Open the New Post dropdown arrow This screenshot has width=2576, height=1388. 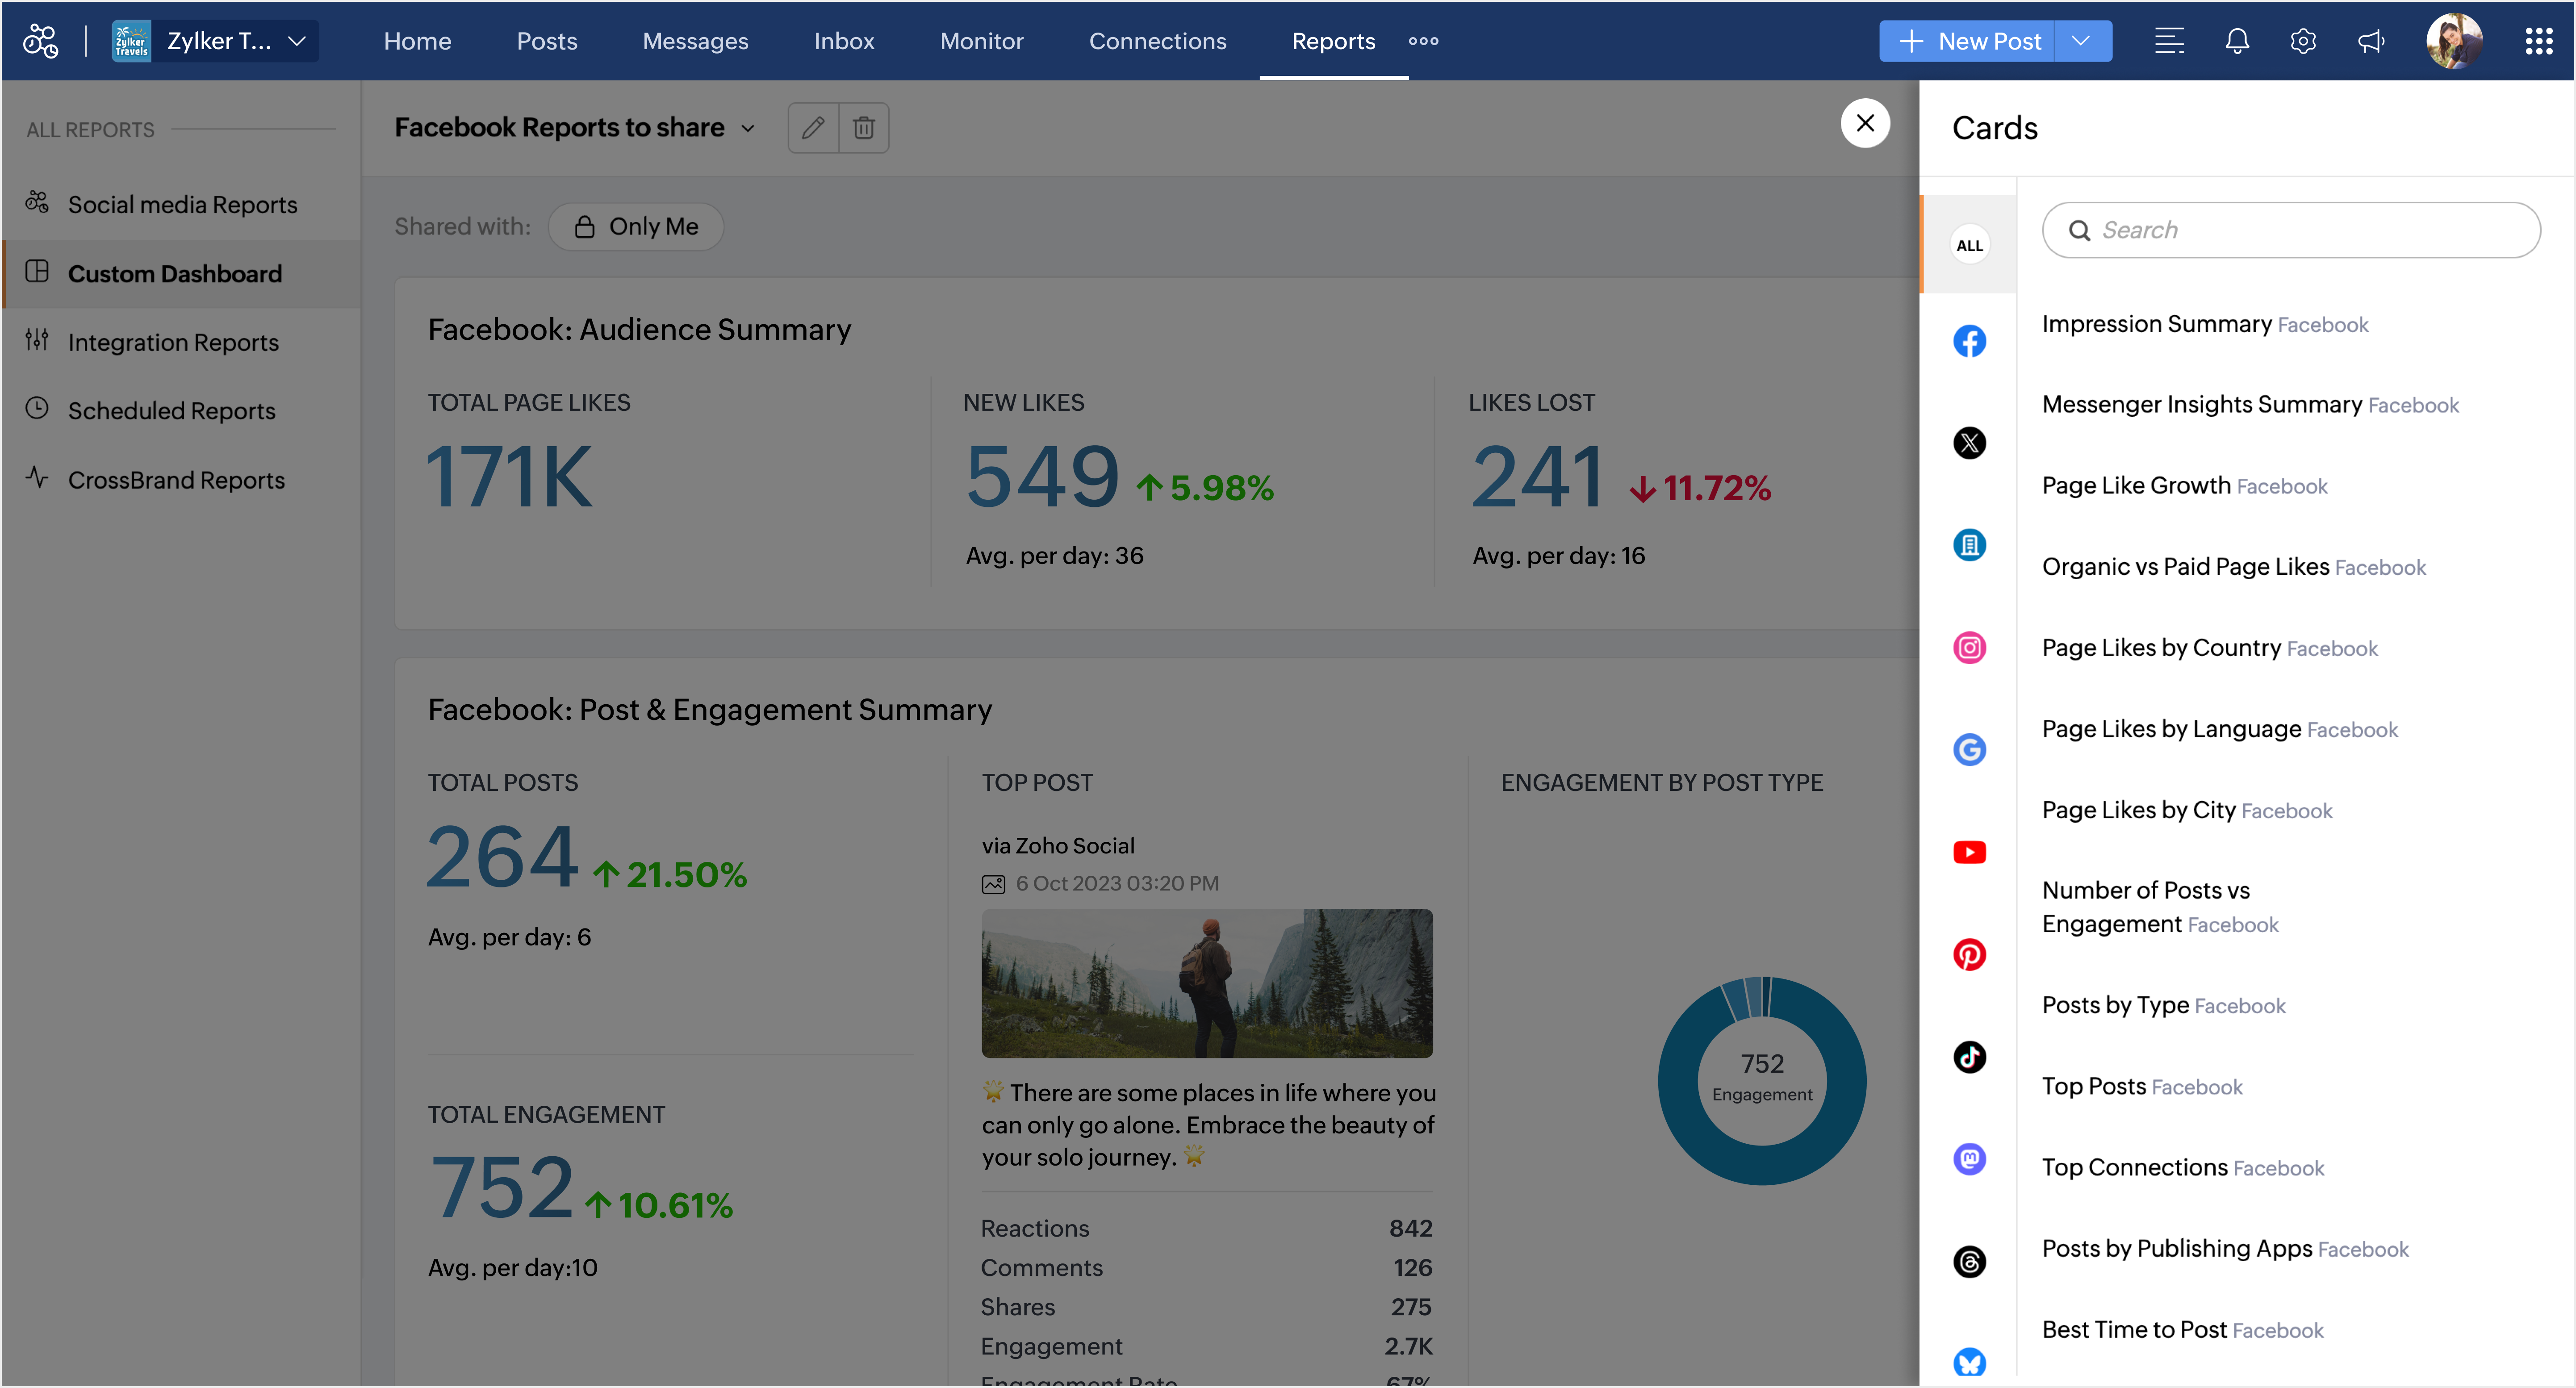point(2082,41)
